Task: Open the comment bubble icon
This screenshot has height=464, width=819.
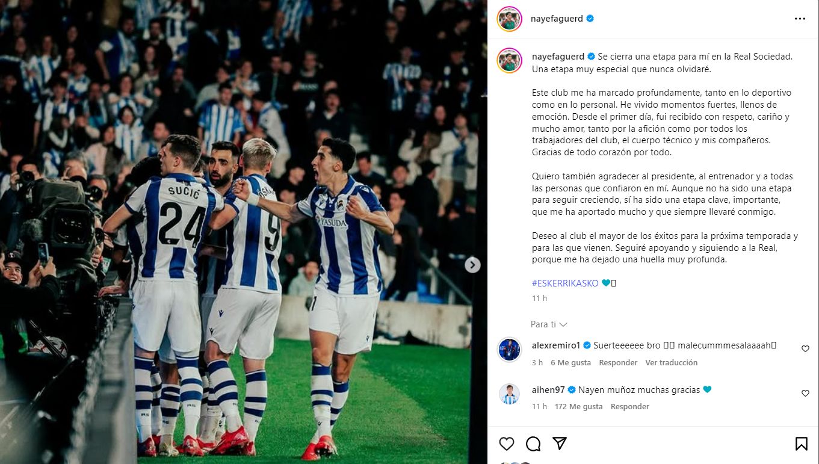Action: (x=533, y=444)
